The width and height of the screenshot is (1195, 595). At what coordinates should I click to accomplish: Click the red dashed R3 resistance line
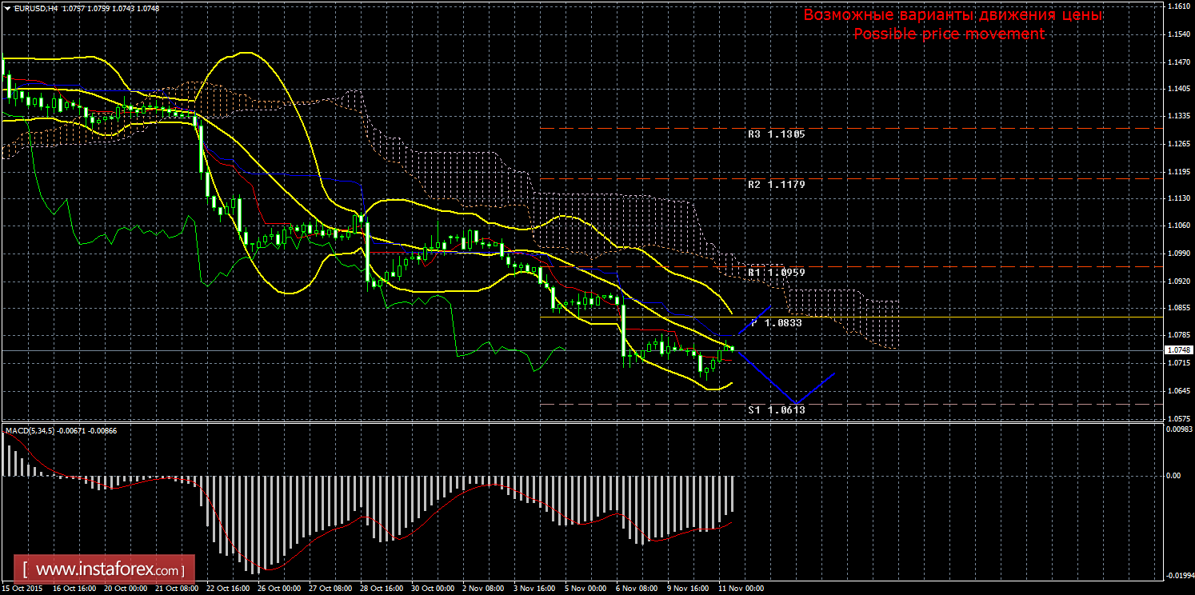pos(960,128)
